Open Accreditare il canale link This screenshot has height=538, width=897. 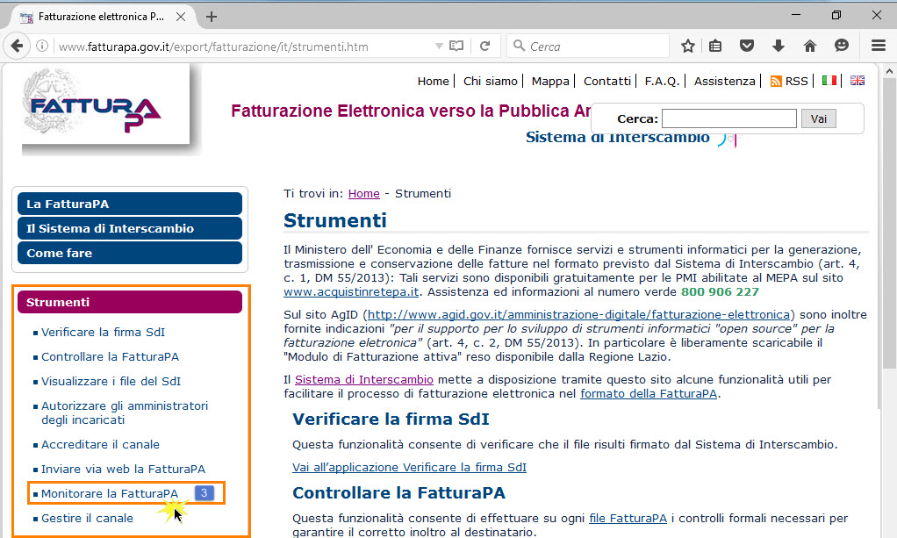pos(100,444)
